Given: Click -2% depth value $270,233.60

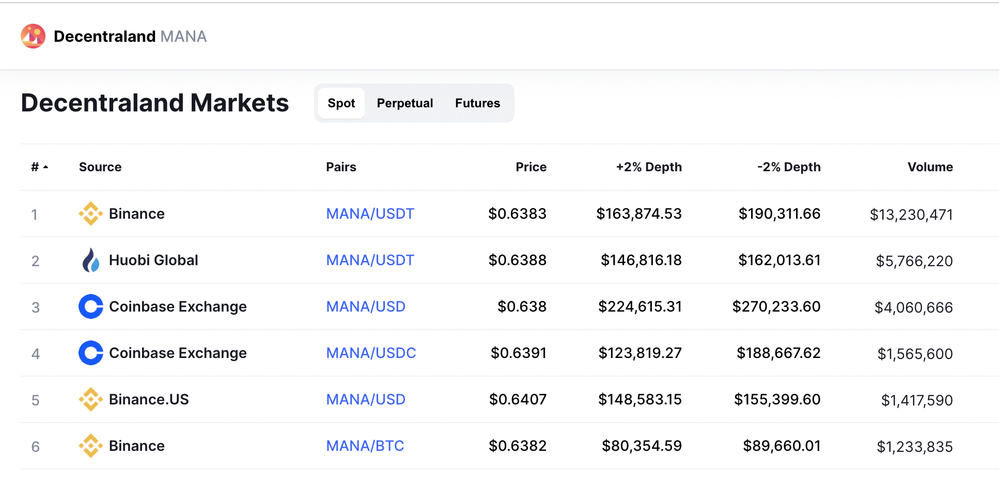Looking at the screenshot, I should pyautogui.click(x=776, y=306).
